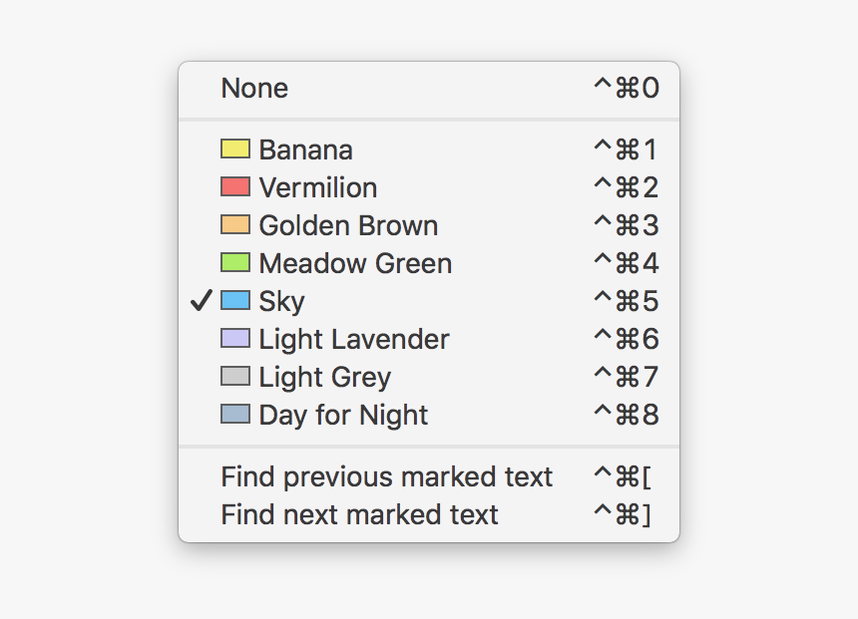The width and height of the screenshot is (858, 619).
Task: Click the yellow Banana color swatch
Action: 234,150
